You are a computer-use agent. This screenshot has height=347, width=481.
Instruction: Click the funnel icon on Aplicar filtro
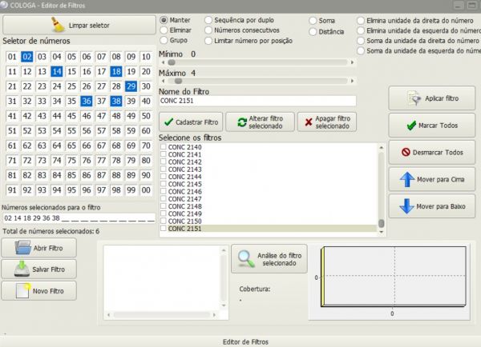(x=414, y=98)
